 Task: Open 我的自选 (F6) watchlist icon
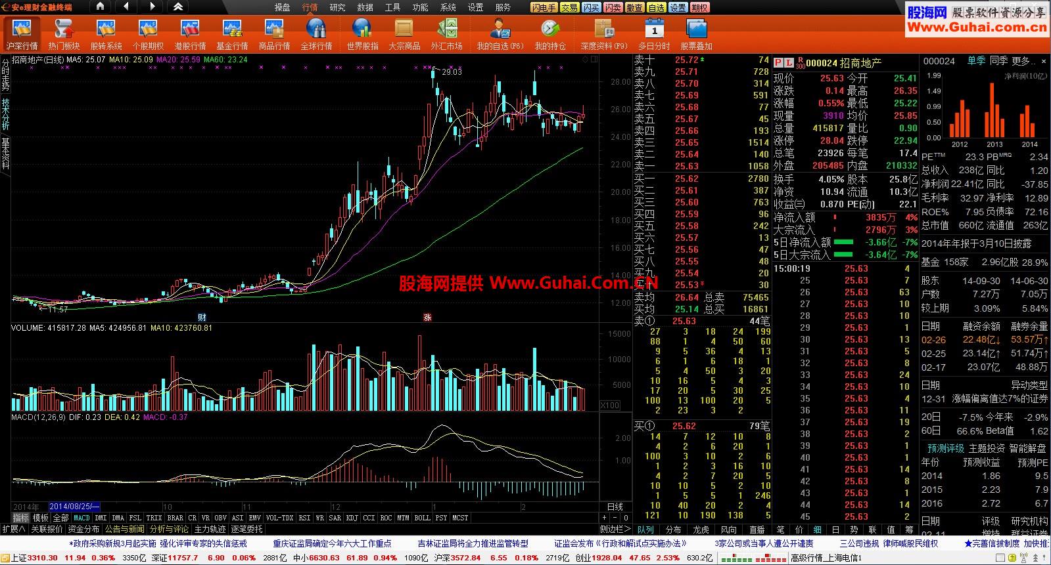[500, 34]
